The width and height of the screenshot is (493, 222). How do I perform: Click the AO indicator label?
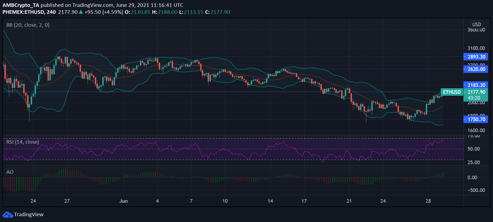[x=10, y=172]
